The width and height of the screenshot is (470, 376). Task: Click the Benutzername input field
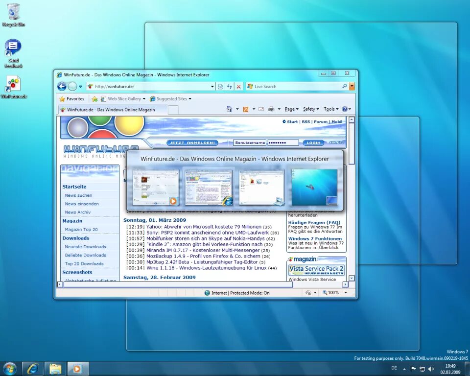(x=250, y=143)
